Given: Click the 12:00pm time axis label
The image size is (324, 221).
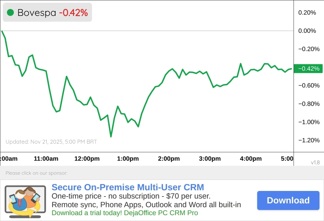Looking at the screenshot, I should click(x=87, y=159).
